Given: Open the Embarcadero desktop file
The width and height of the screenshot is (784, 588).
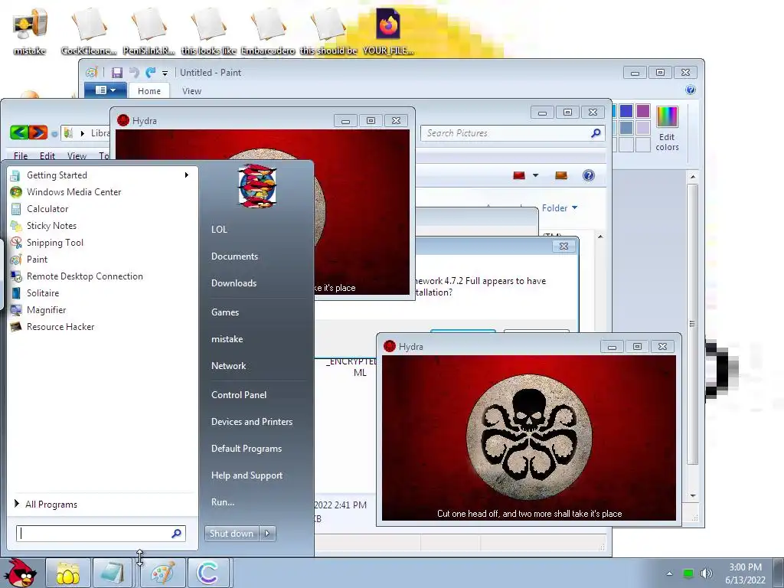Looking at the screenshot, I should click(267, 30).
